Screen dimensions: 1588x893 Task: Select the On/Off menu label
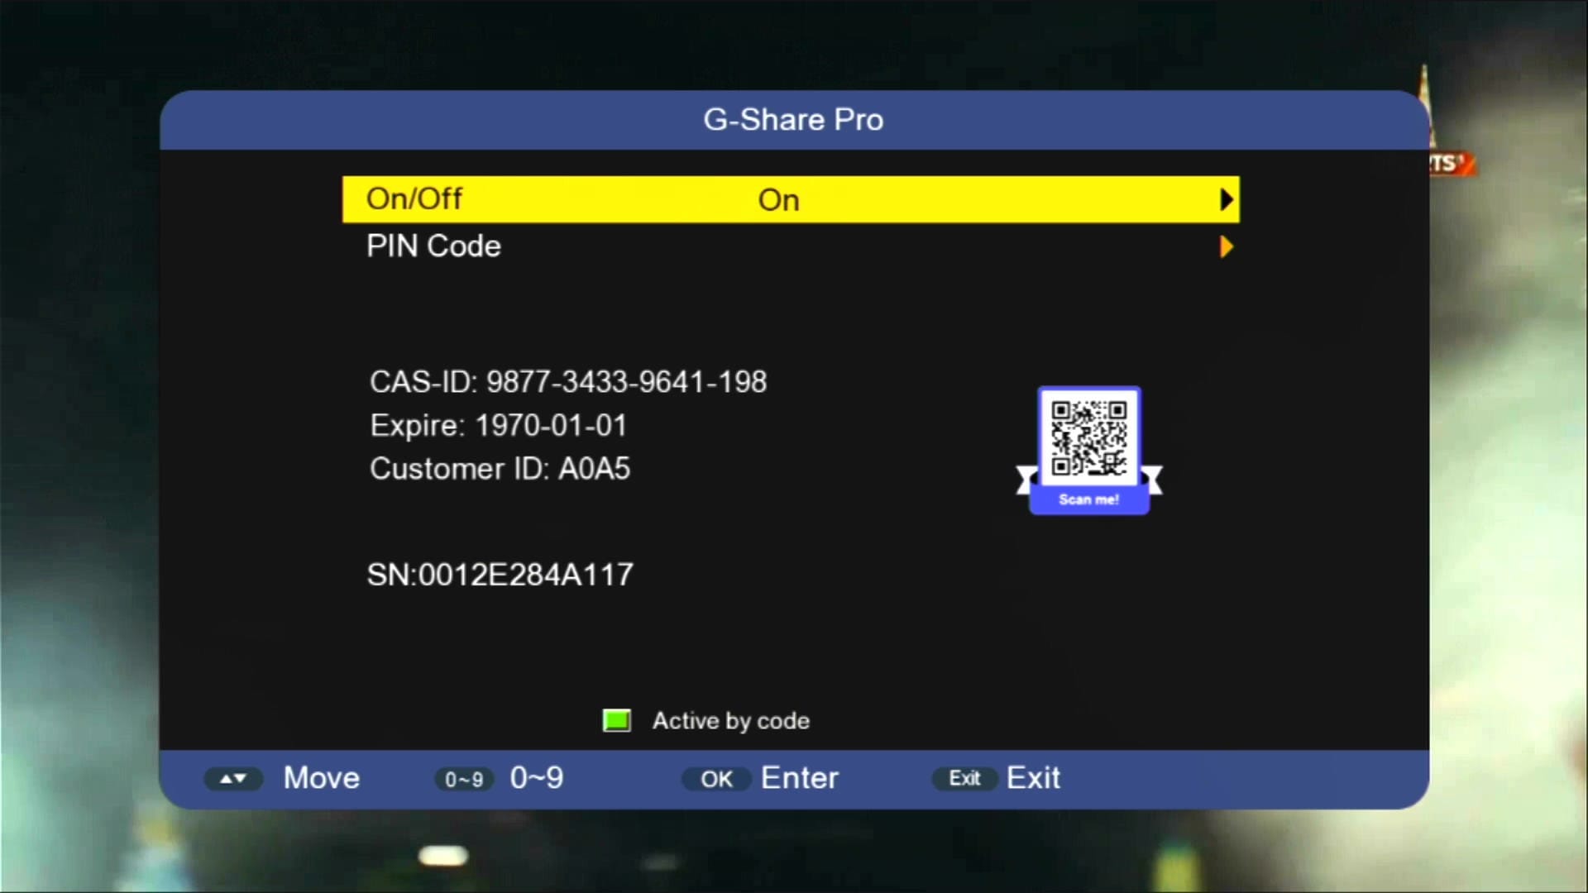(414, 199)
